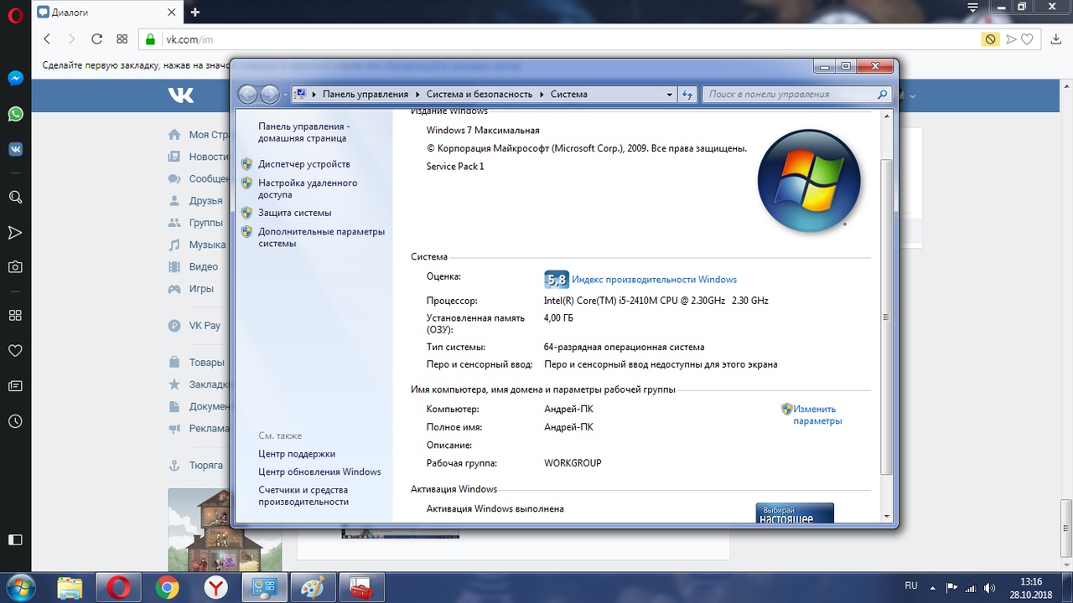
Task: Click the snapshot camera icon in Opera sidebar
Action: coord(15,267)
